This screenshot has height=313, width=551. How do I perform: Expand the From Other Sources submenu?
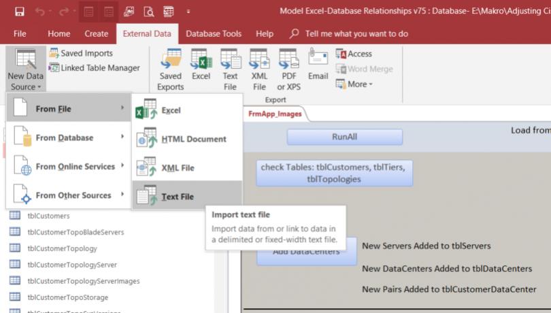tap(69, 195)
